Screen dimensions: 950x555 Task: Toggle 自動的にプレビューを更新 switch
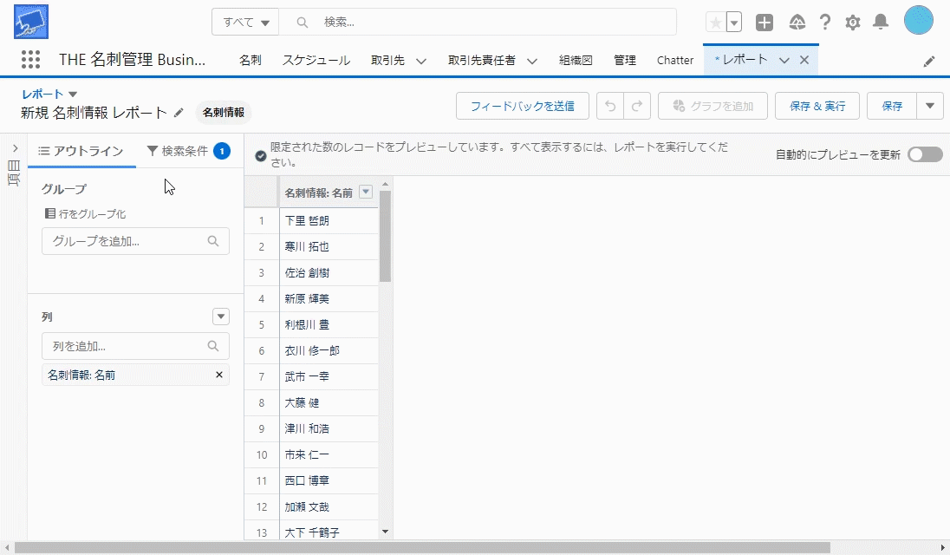click(925, 154)
